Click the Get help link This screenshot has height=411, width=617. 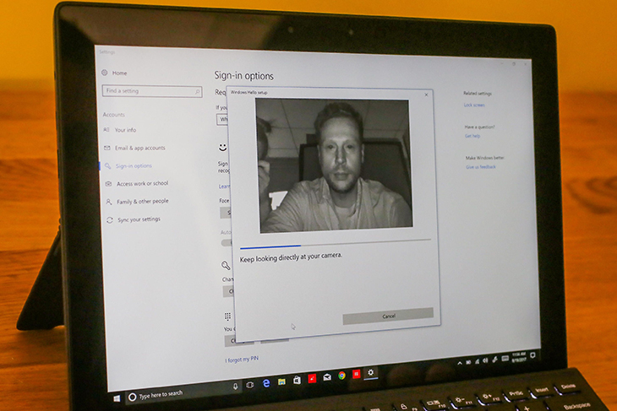pyautogui.click(x=472, y=136)
